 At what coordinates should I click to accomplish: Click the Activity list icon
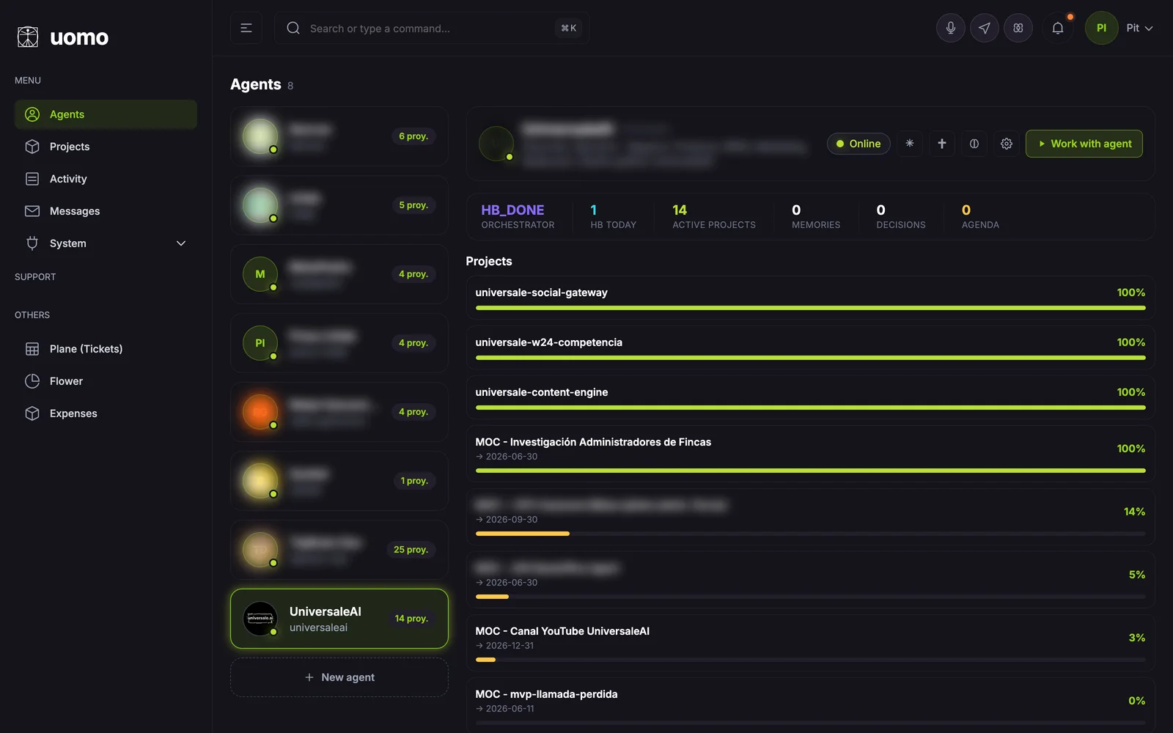[x=32, y=179]
